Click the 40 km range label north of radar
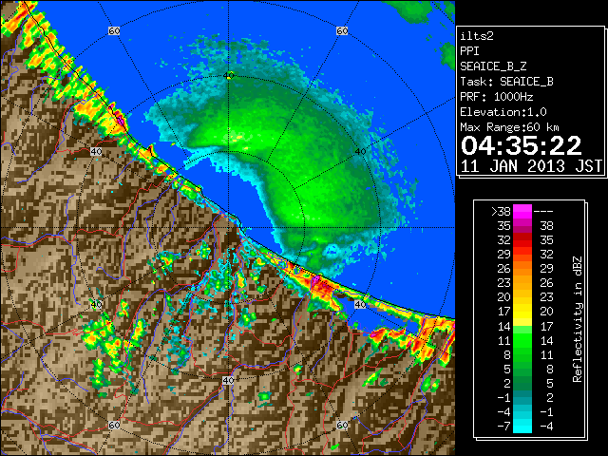 [229, 76]
